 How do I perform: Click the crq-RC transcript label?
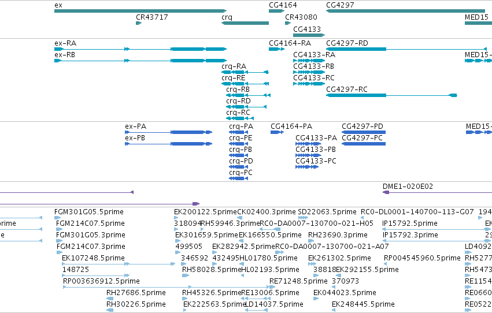coord(238,113)
